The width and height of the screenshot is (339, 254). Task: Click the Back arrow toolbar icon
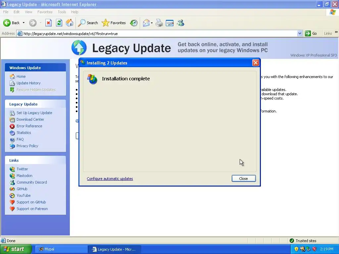(7, 23)
